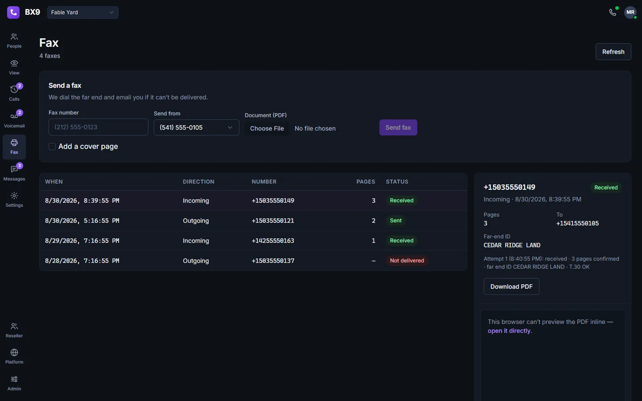Screen dimensions: 642x401
Task: Open the View section in sidebar
Action: point(14,67)
